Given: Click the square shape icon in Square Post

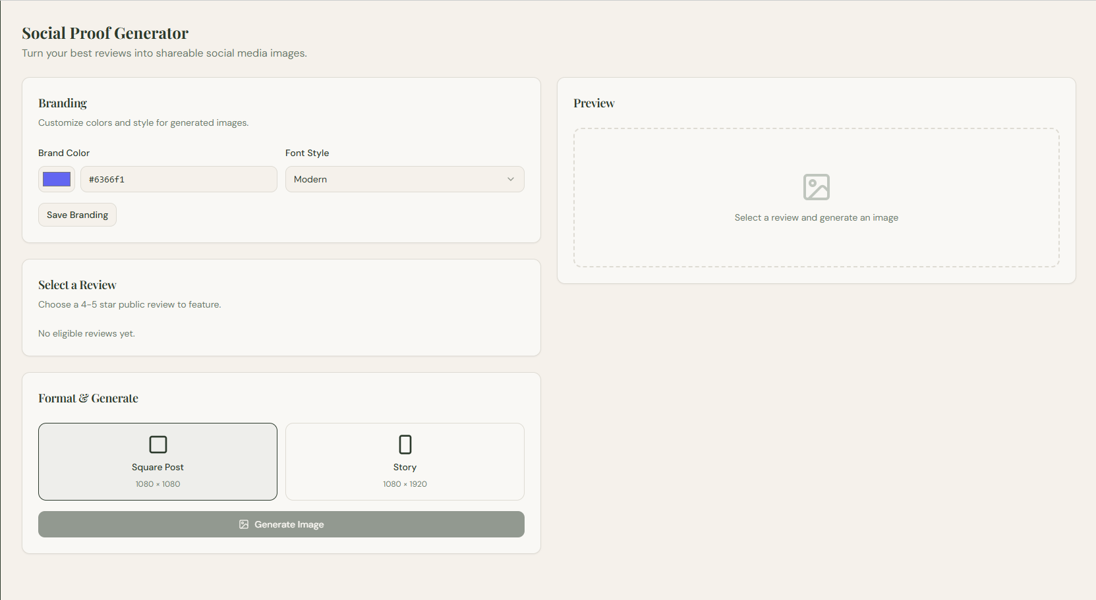Looking at the screenshot, I should tap(158, 445).
